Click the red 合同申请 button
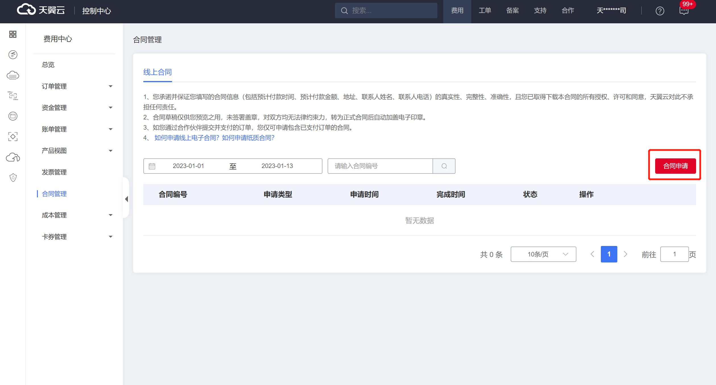 675,166
